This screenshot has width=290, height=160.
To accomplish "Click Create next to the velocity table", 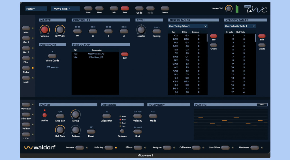I will 262,45.
